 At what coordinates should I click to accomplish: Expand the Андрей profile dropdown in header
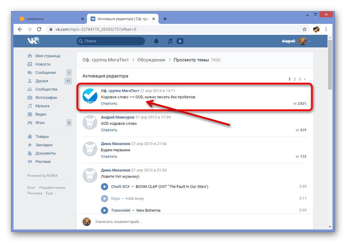[x=297, y=41]
